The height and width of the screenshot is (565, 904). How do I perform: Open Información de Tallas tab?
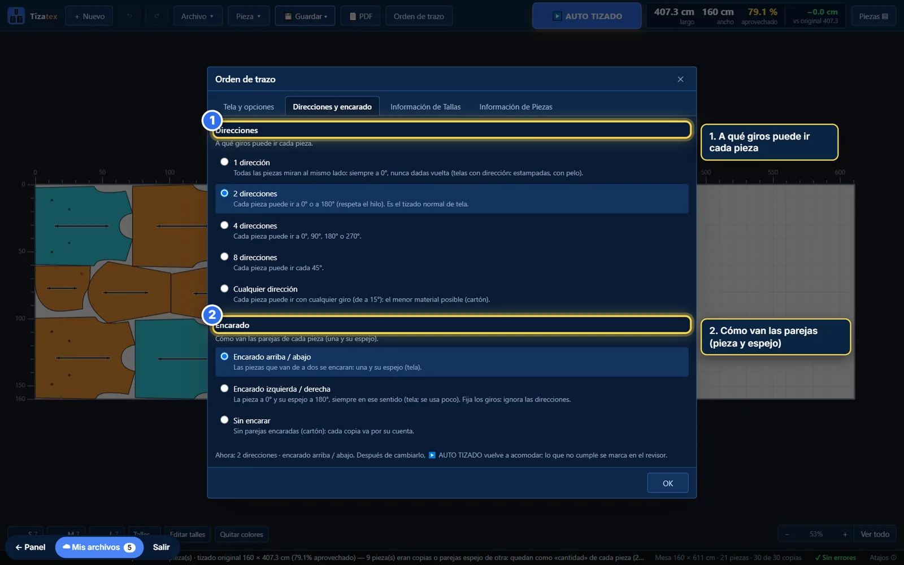pos(425,107)
